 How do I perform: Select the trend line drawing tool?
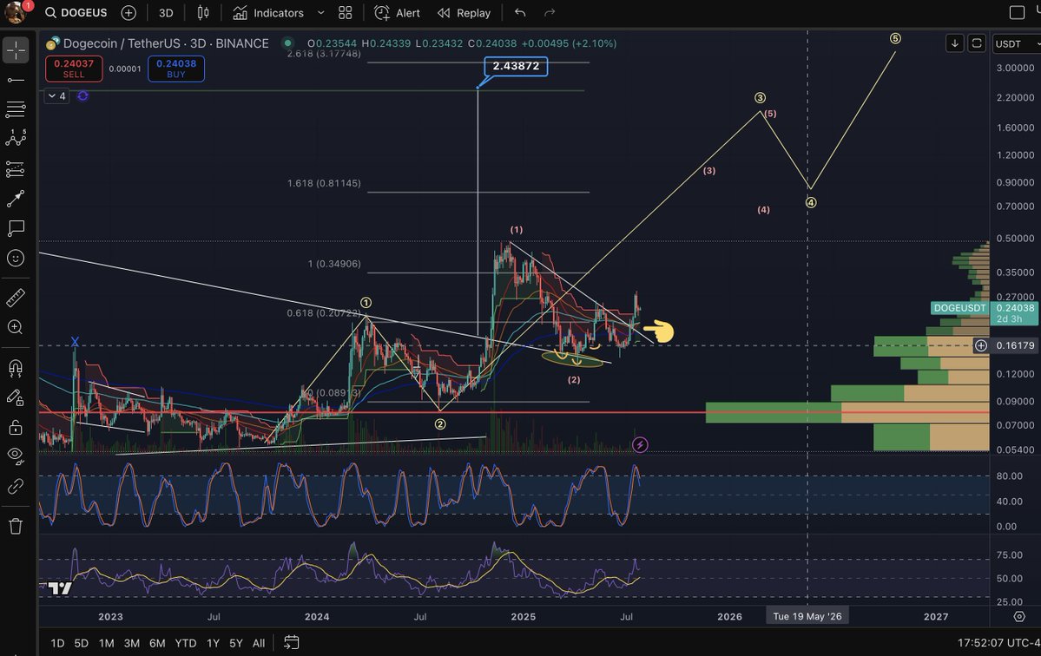coord(16,80)
